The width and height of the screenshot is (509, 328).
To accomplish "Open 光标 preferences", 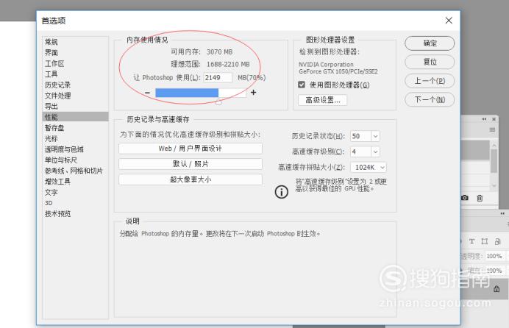I will [x=51, y=138].
